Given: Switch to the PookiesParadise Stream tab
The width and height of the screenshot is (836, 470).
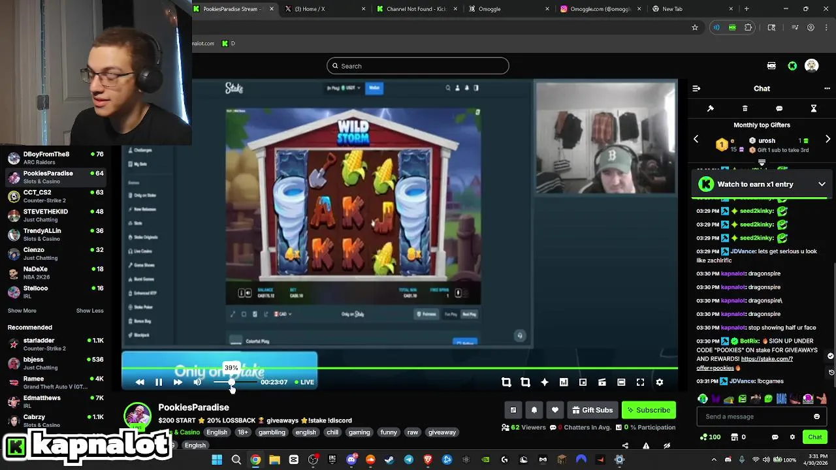Looking at the screenshot, I should [234, 9].
